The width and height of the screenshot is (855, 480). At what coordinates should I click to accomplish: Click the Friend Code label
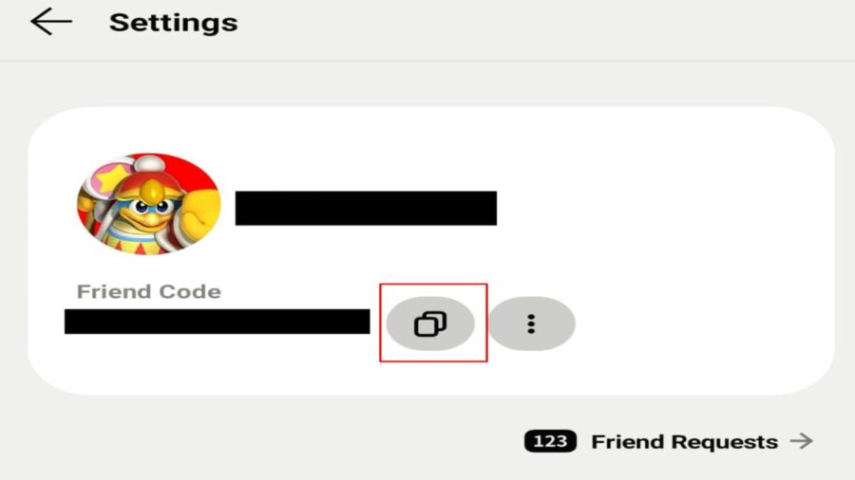(x=149, y=292)
